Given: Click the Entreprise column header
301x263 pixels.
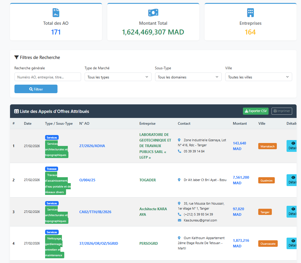Looking at the screenshot, I should pyautogui.click(x=147, y=124).
